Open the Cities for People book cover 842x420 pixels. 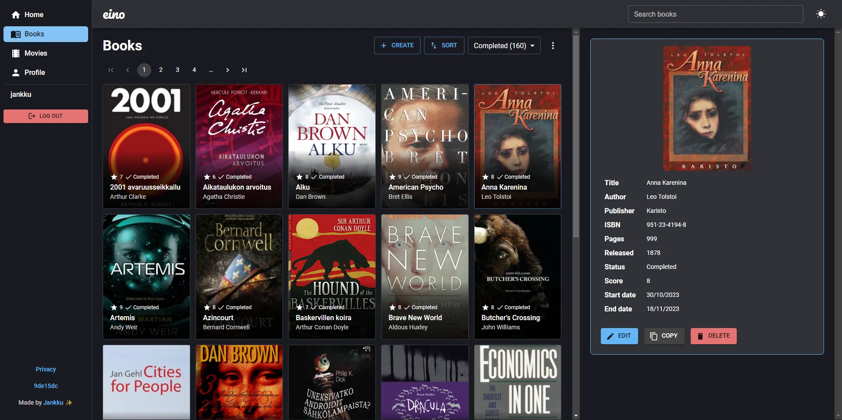(146, 382)
